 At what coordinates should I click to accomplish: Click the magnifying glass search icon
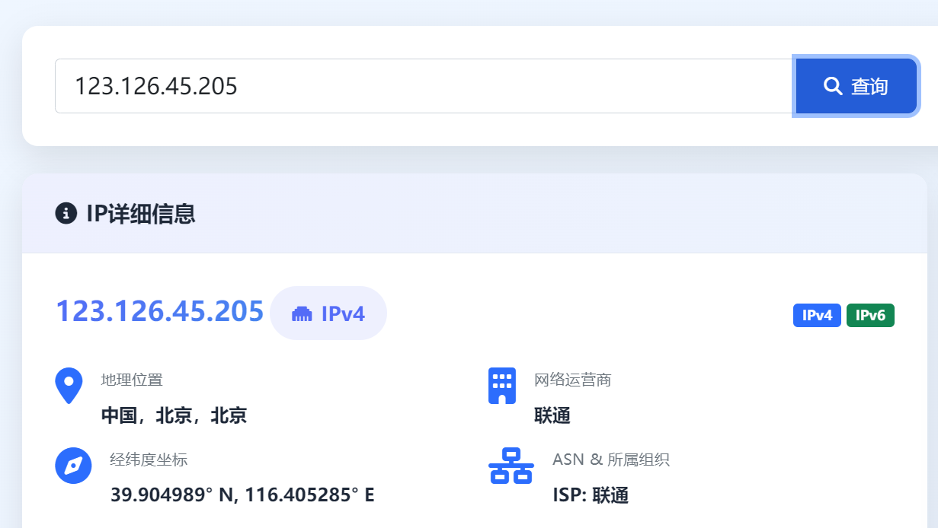pos(832,86)
